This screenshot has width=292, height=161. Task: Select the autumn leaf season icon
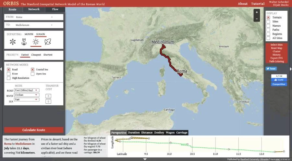[47, 42]
